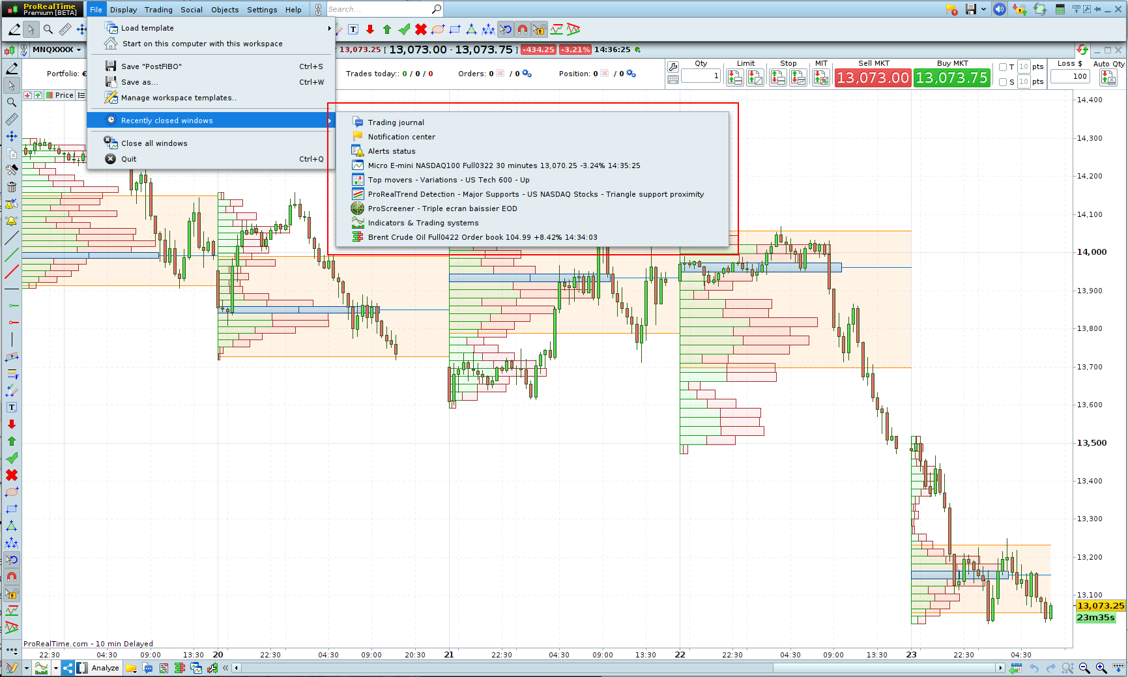Expand the save dropdown arrow in title bar
Screen dimensions: 1128x677
click(983, 9)
